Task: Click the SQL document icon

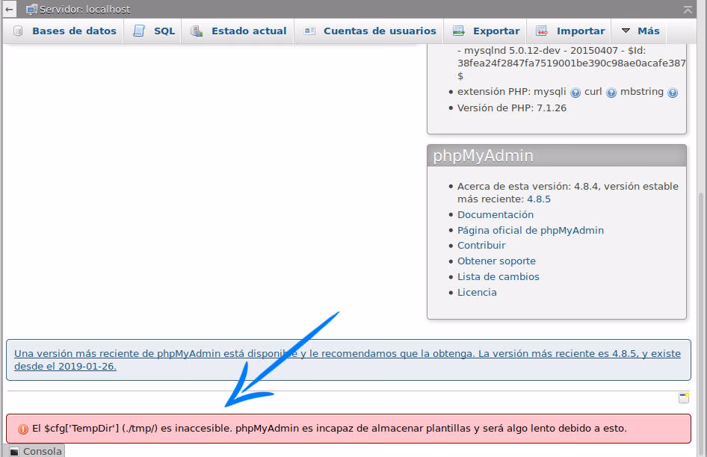Action: coord(139,31)
